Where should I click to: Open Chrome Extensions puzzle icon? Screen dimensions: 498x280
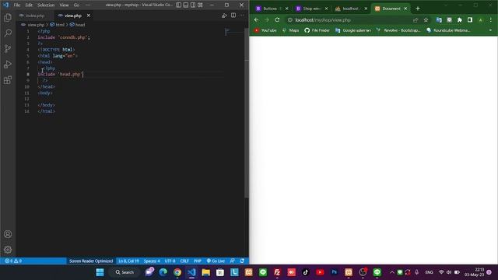point(460,20)
